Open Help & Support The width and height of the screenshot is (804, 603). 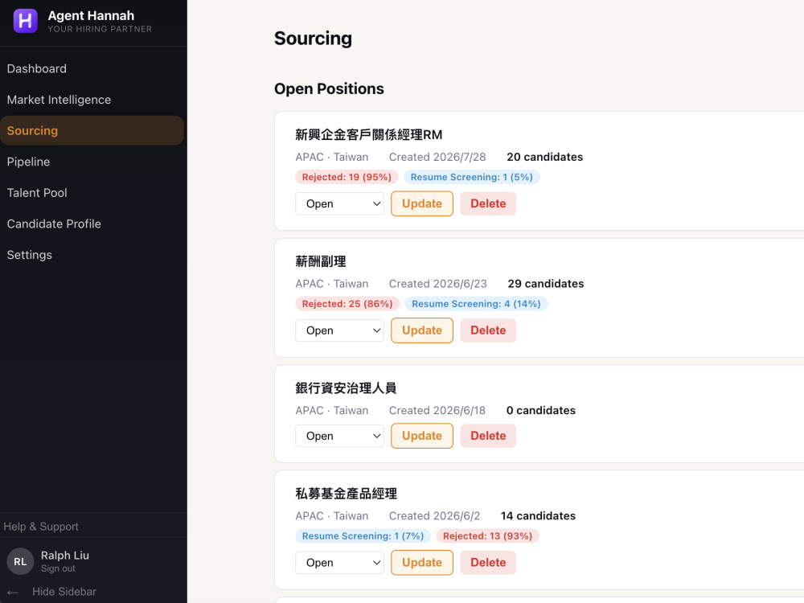41,527
